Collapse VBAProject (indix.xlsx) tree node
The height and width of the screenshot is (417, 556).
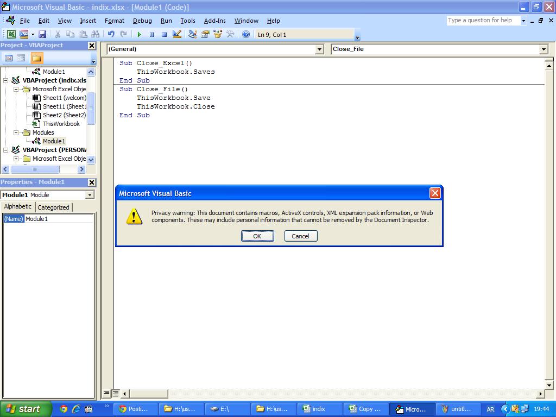[x=5, y=80]
